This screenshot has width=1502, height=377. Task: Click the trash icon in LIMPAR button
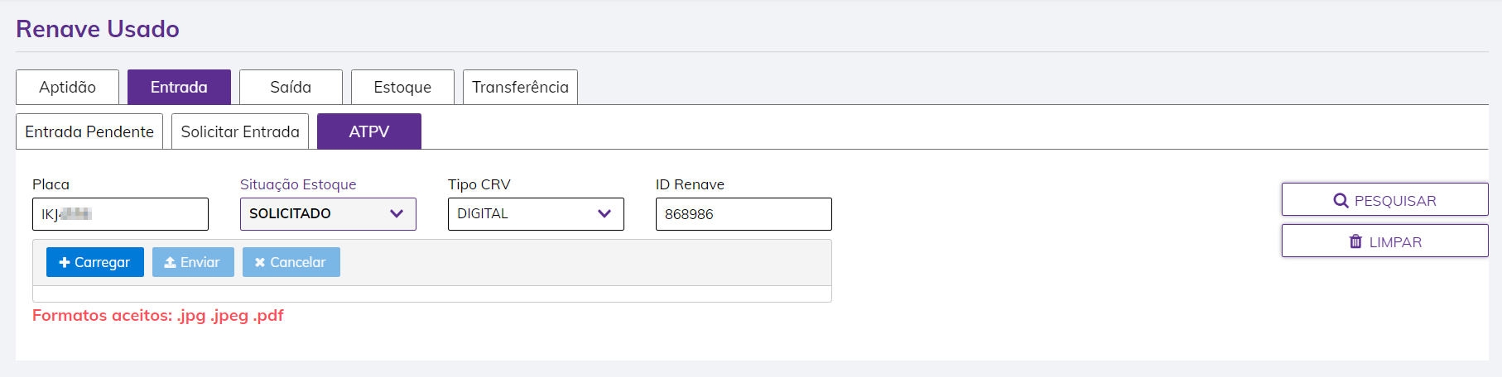tap(1355, 241)
